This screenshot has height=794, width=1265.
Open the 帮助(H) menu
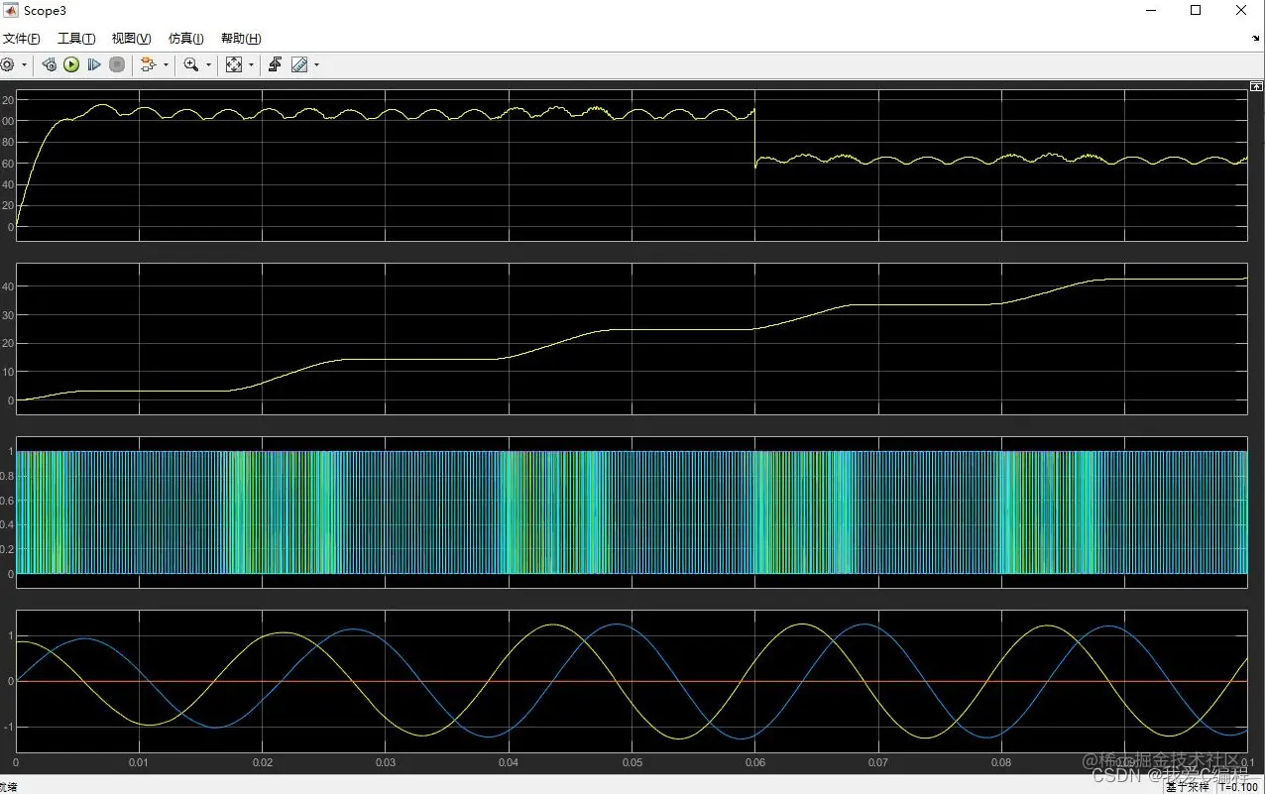click(241, 39)
